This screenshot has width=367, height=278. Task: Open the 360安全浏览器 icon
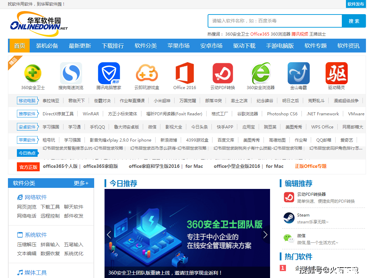[260, 73]
